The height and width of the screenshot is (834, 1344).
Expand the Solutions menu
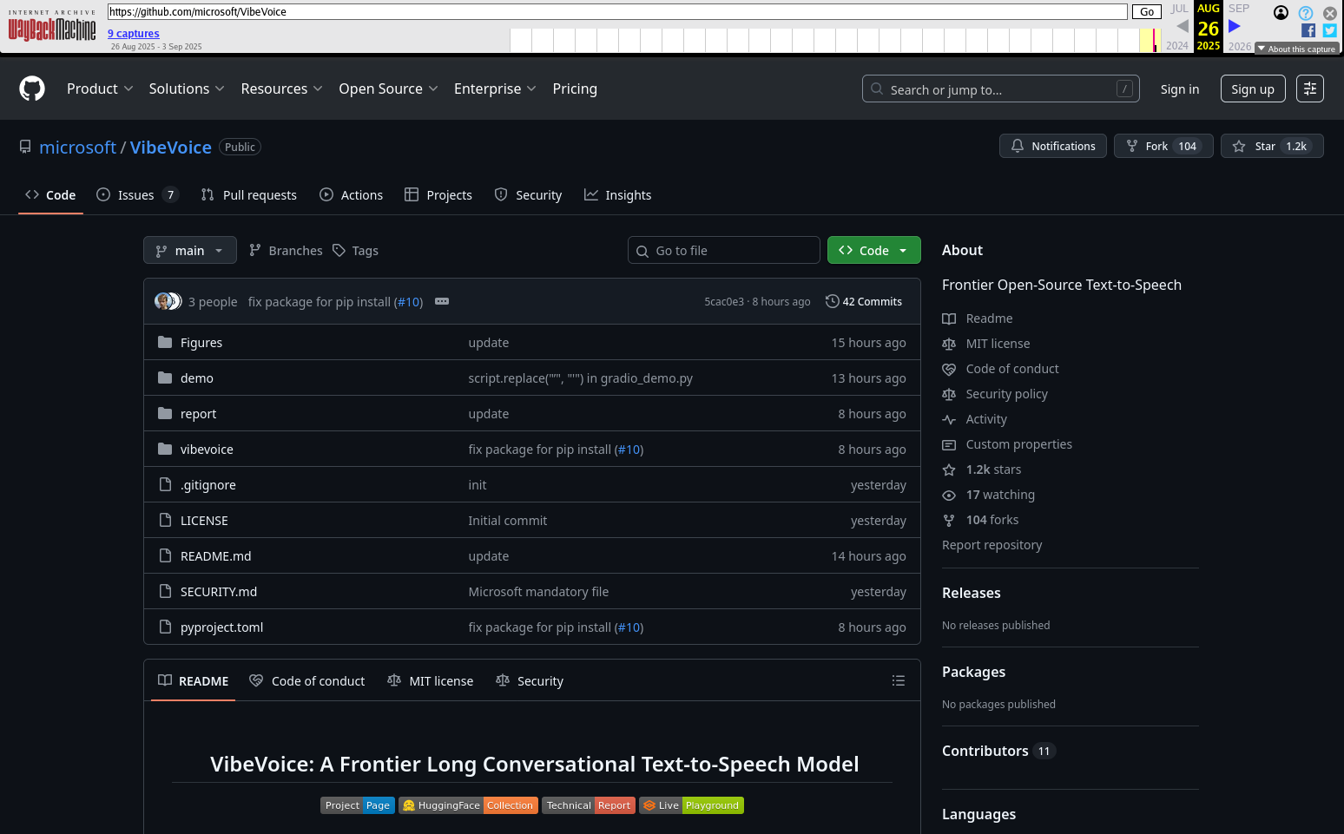click(187, 89)
